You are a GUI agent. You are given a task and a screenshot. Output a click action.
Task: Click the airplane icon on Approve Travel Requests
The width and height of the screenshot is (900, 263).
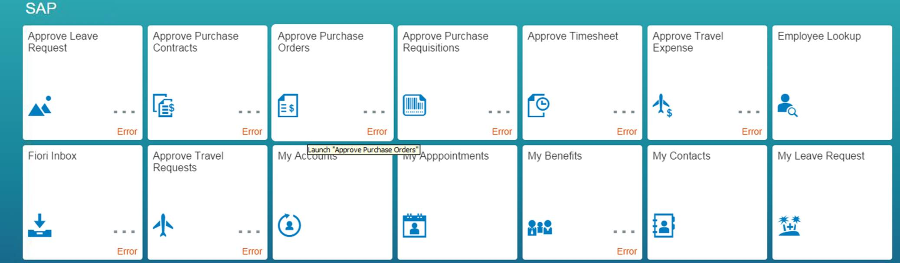coord(163,225)
